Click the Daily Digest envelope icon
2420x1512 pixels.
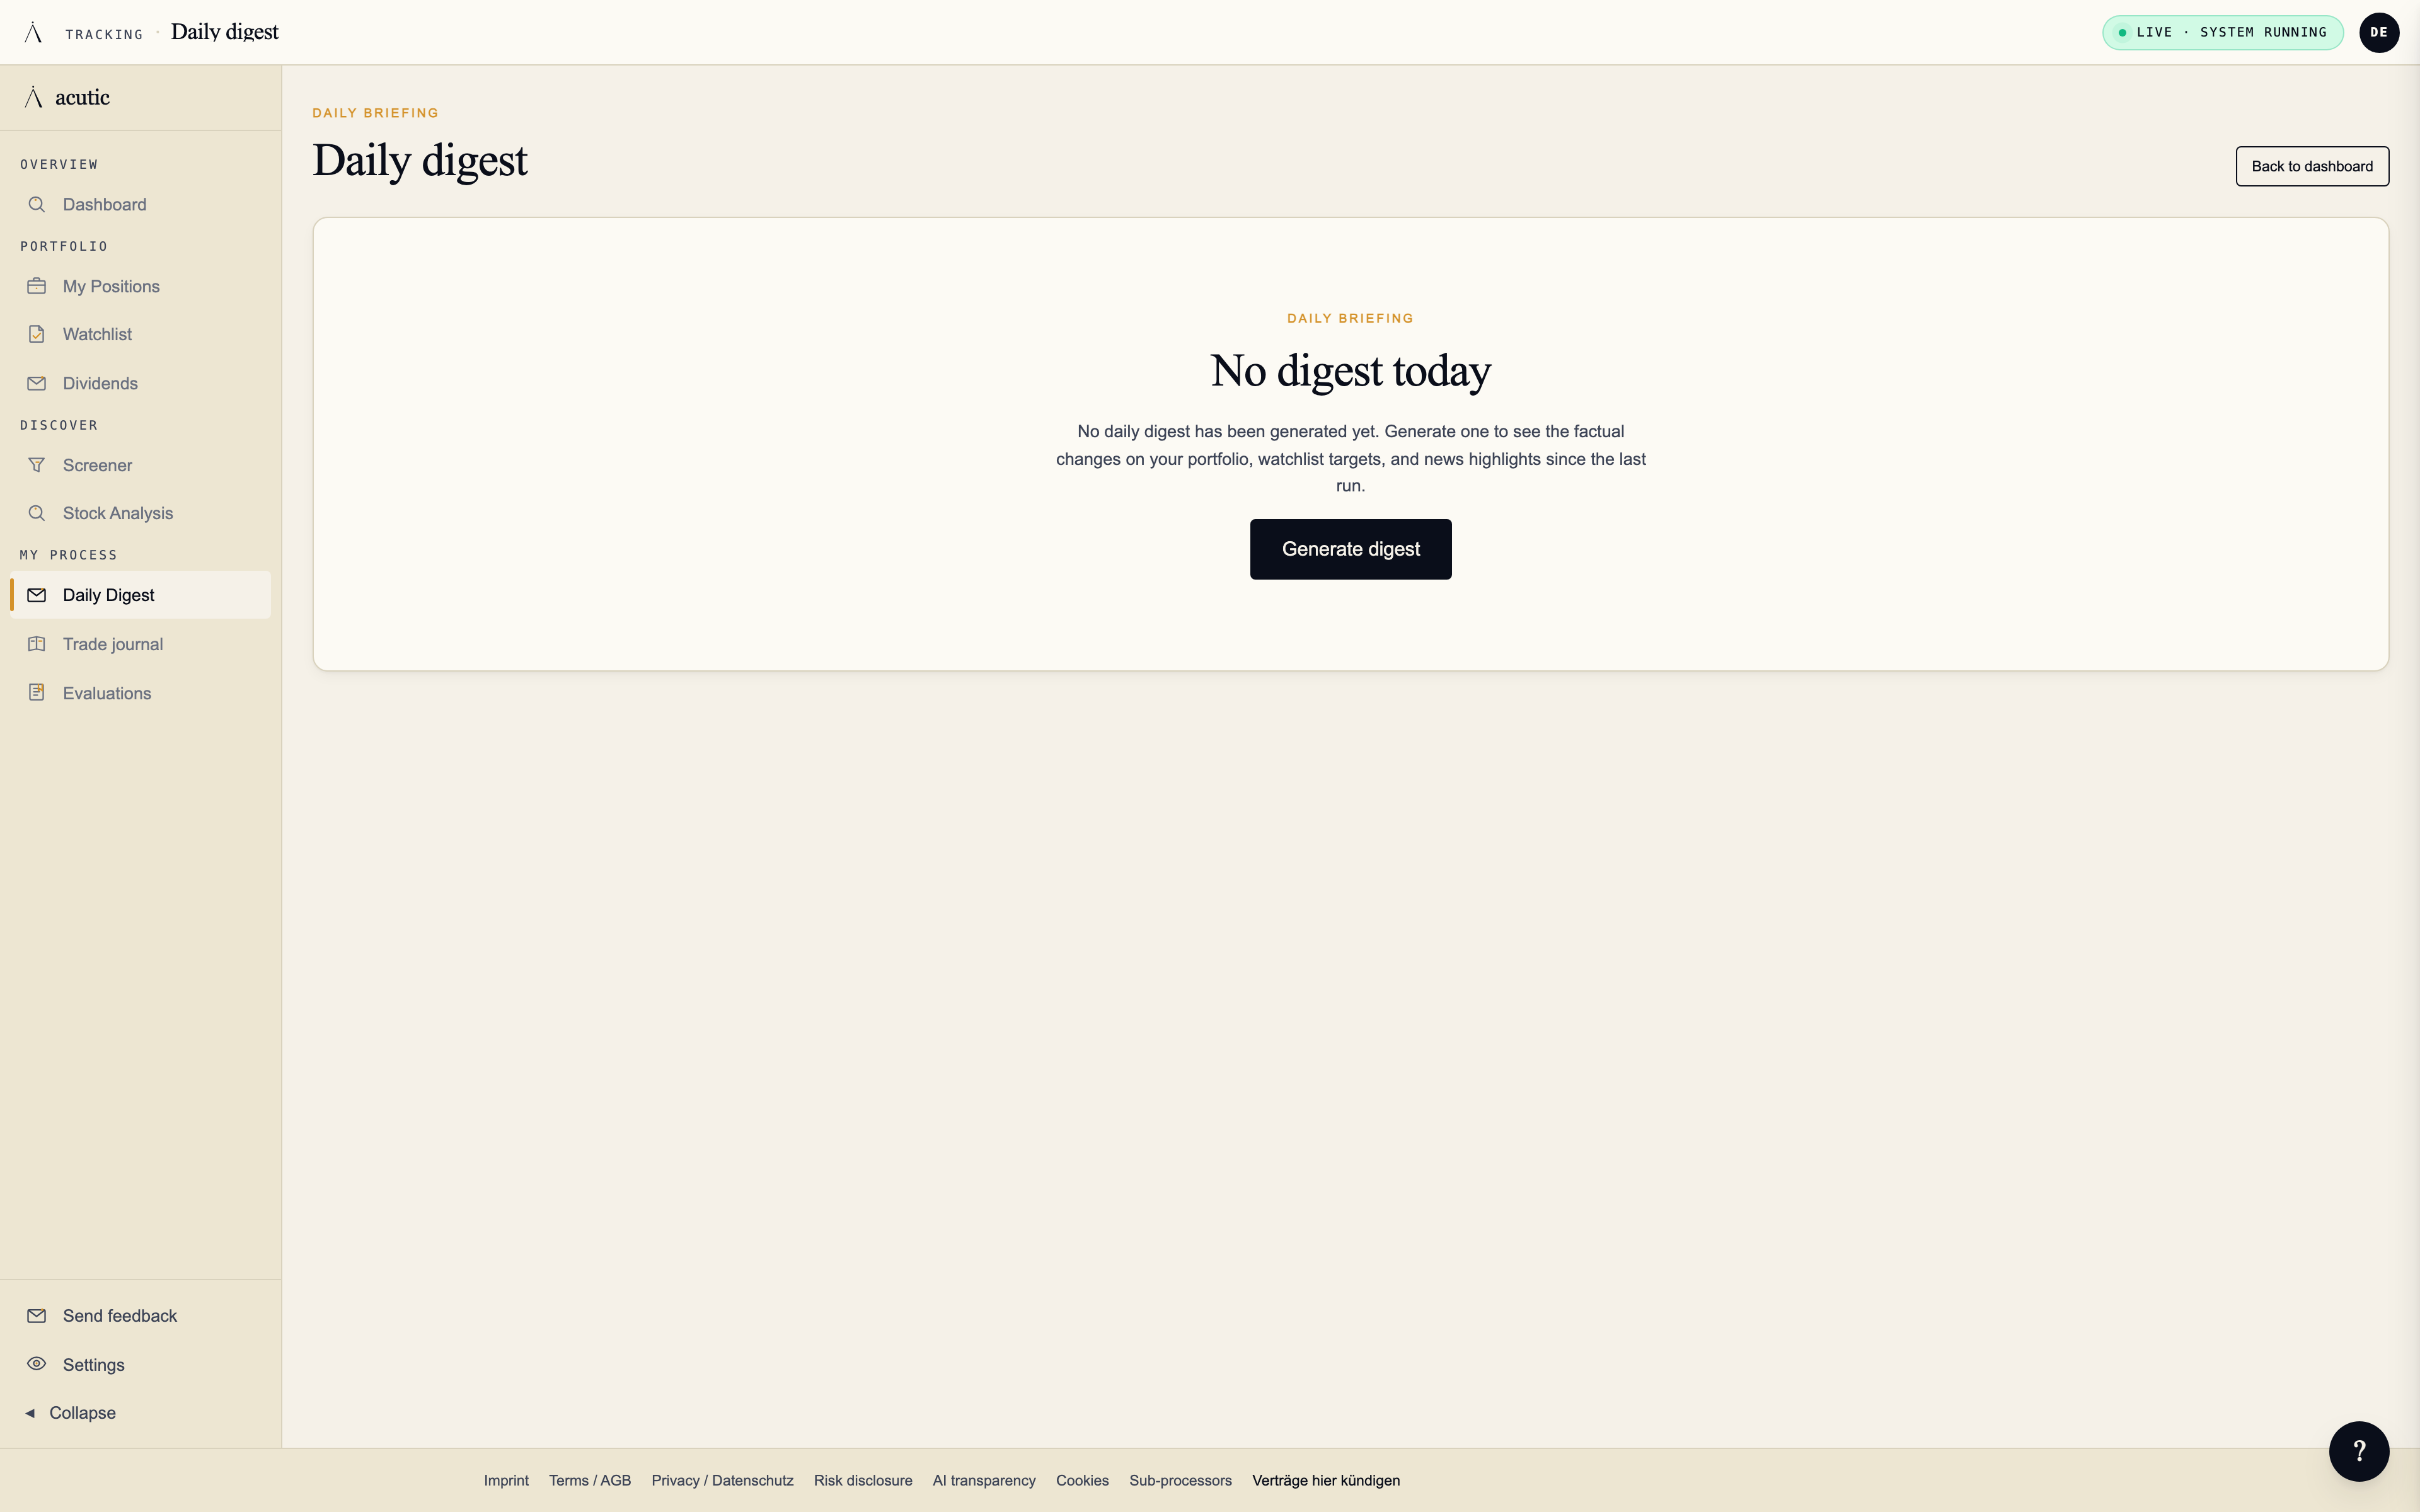(x=37, y=595)
